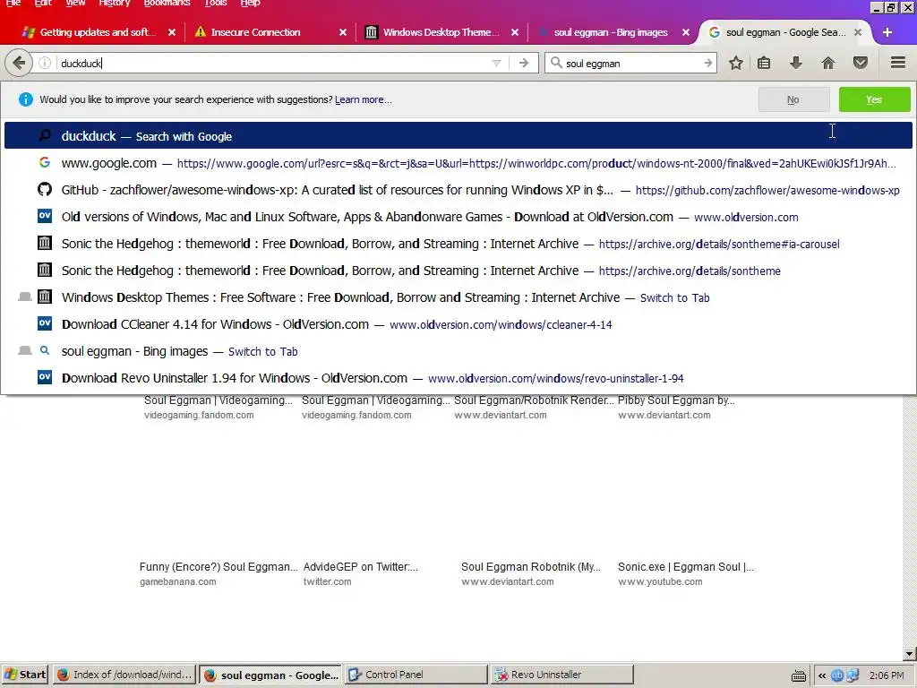Select Download Revo Uninstaller 1.94 suggestion
The height and width of the screenshot is (688, 917).
click(x=458, y=379)
